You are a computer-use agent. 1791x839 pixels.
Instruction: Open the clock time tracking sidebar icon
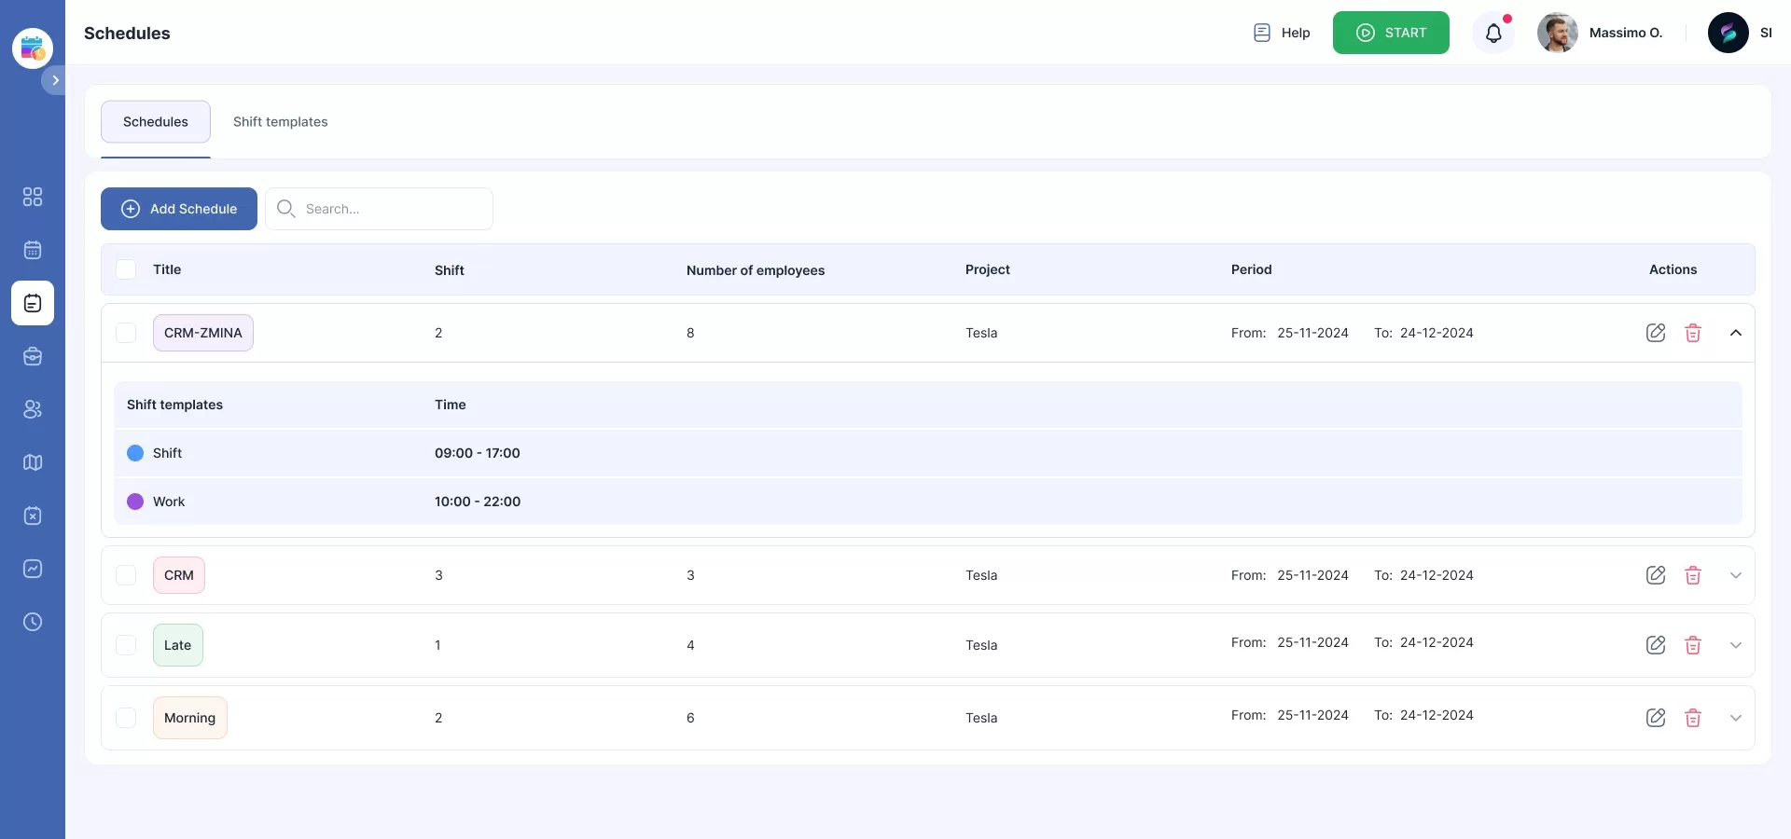[x=33, y=622]
